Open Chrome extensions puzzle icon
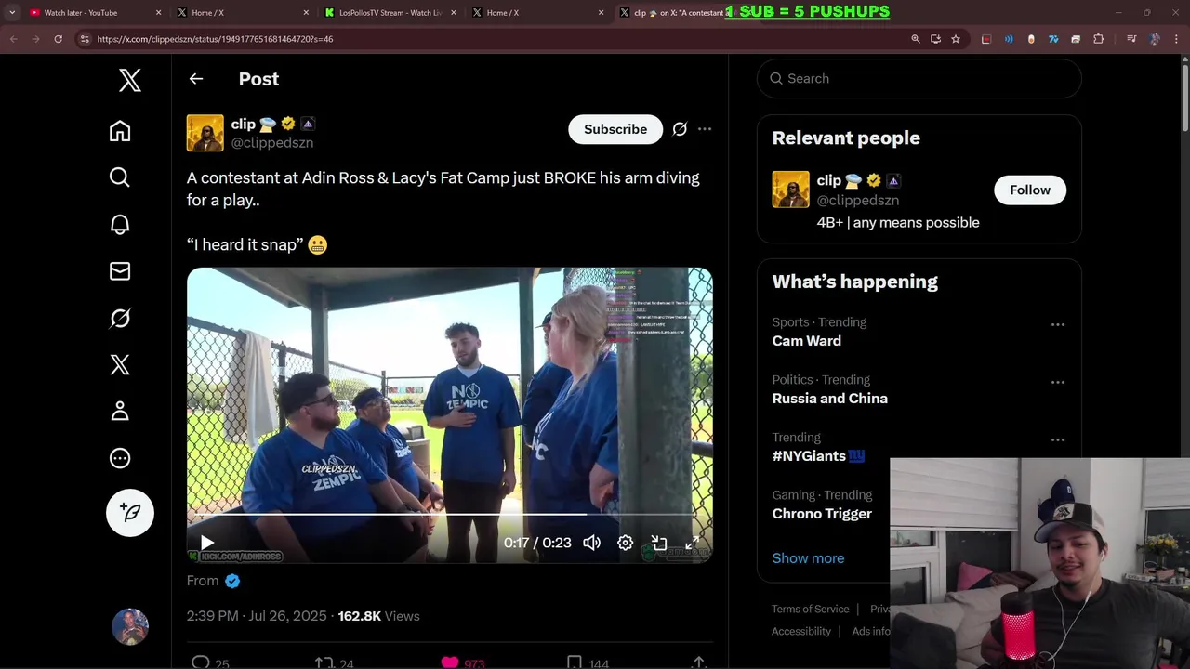This screenshot has height=669, width=1190. (1098, 39)
